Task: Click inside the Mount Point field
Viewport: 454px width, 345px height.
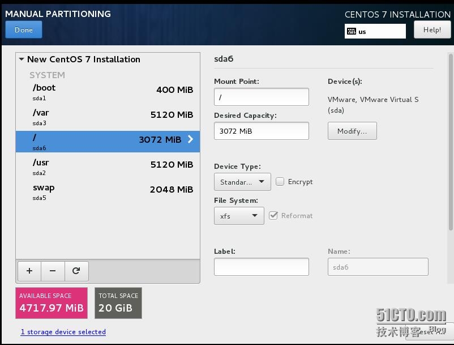Action: coord(261,96)
